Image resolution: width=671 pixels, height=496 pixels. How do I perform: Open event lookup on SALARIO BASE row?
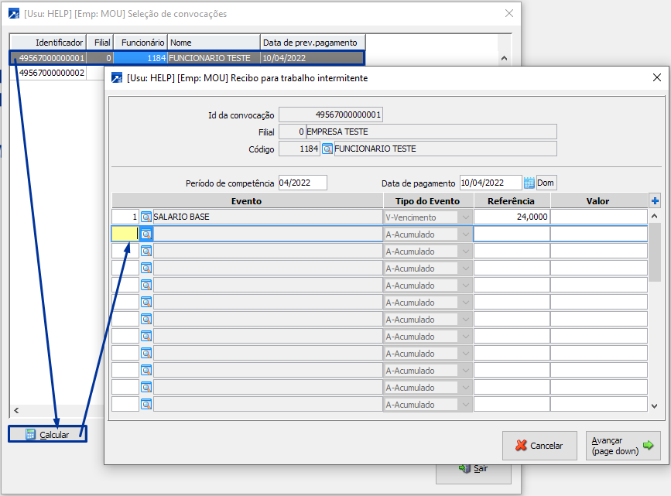click(146, 217)
